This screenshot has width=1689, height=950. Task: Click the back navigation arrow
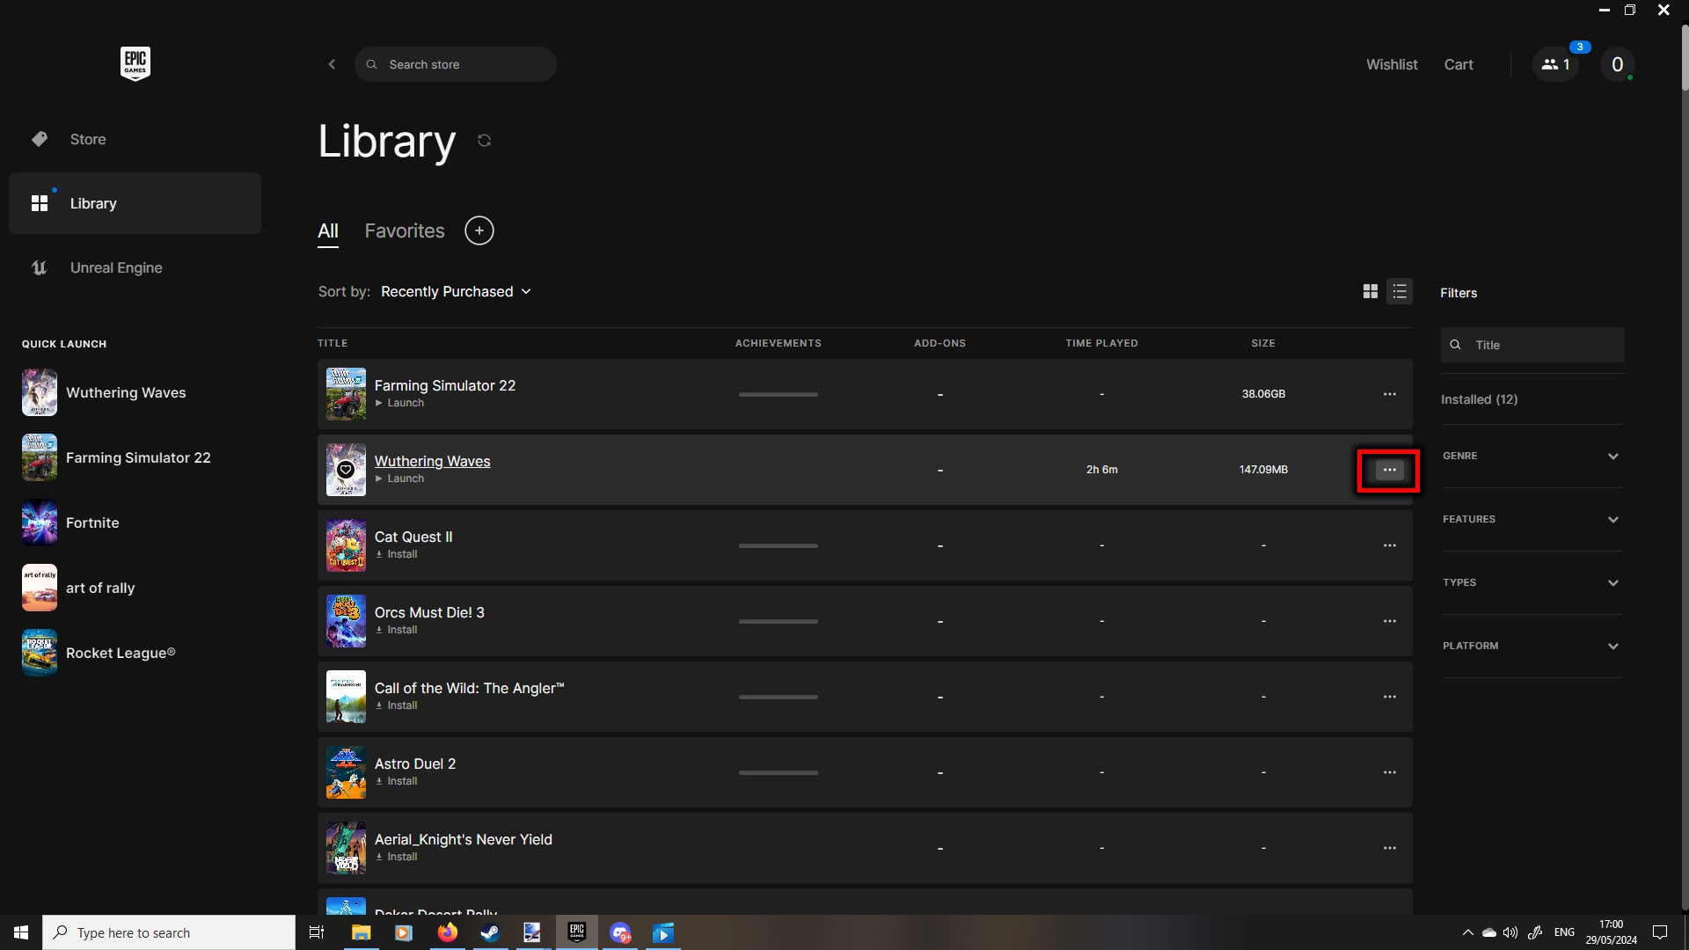pyautogui.click(x=332, y=64)
